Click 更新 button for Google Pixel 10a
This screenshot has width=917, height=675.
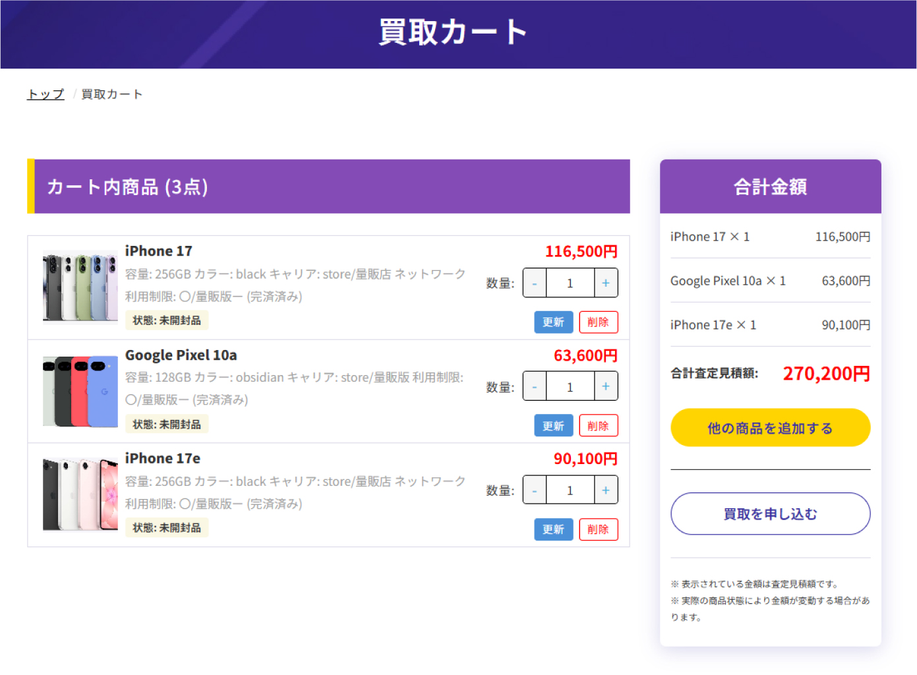click(x=554, y=426)
